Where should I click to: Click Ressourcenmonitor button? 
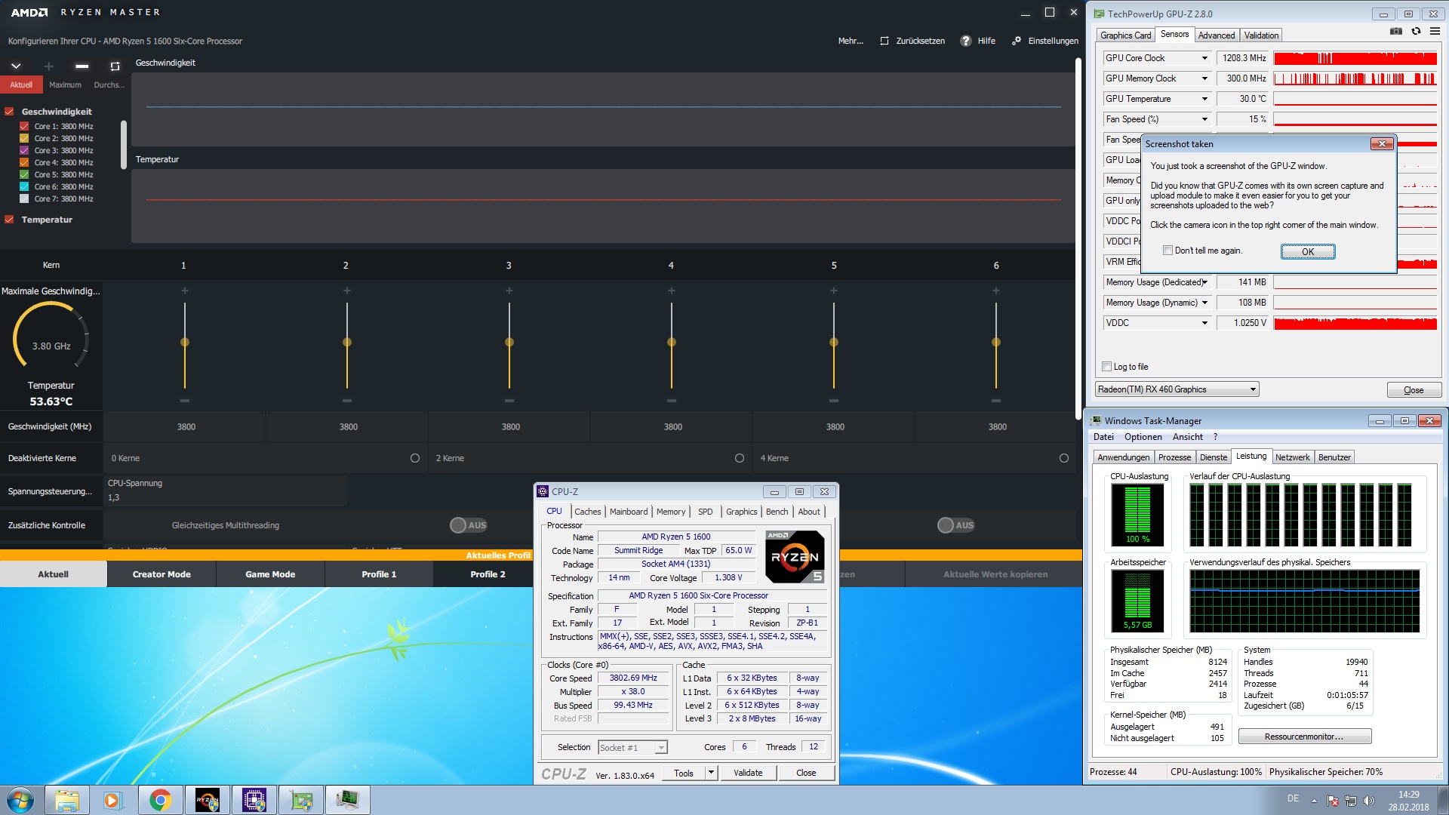[x=1303, y=737]
